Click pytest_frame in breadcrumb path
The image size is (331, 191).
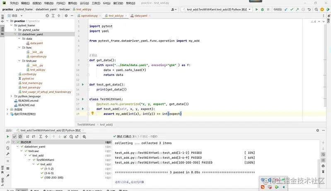pos(24,10)
